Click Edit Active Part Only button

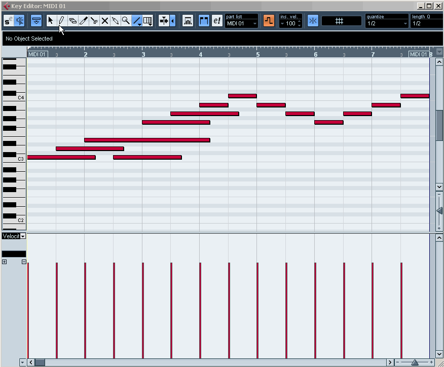[217, 21]
